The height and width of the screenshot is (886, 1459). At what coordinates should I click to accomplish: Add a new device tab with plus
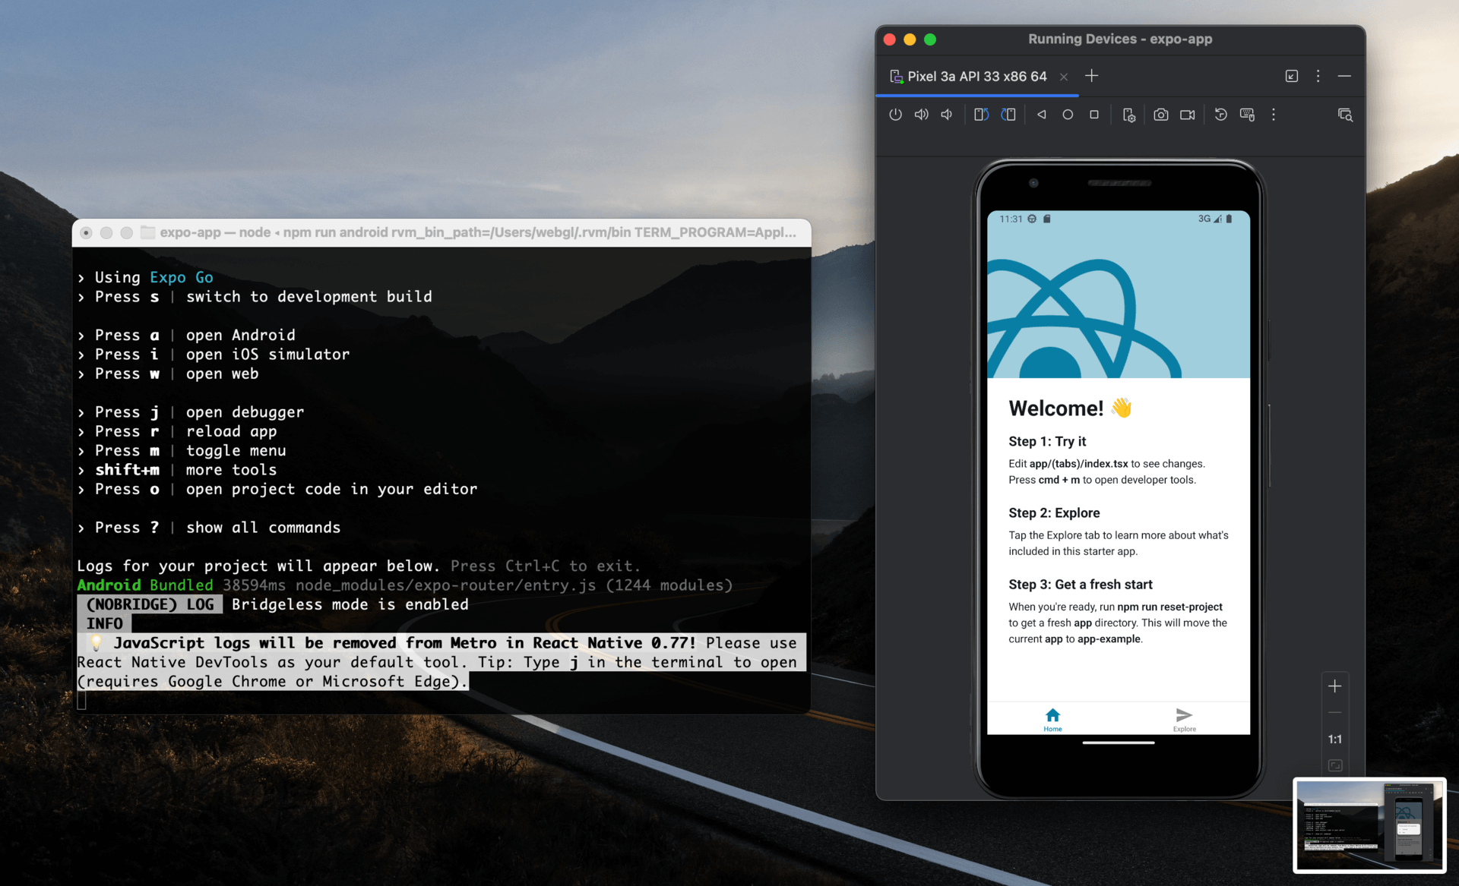[x=1091, y=76]
